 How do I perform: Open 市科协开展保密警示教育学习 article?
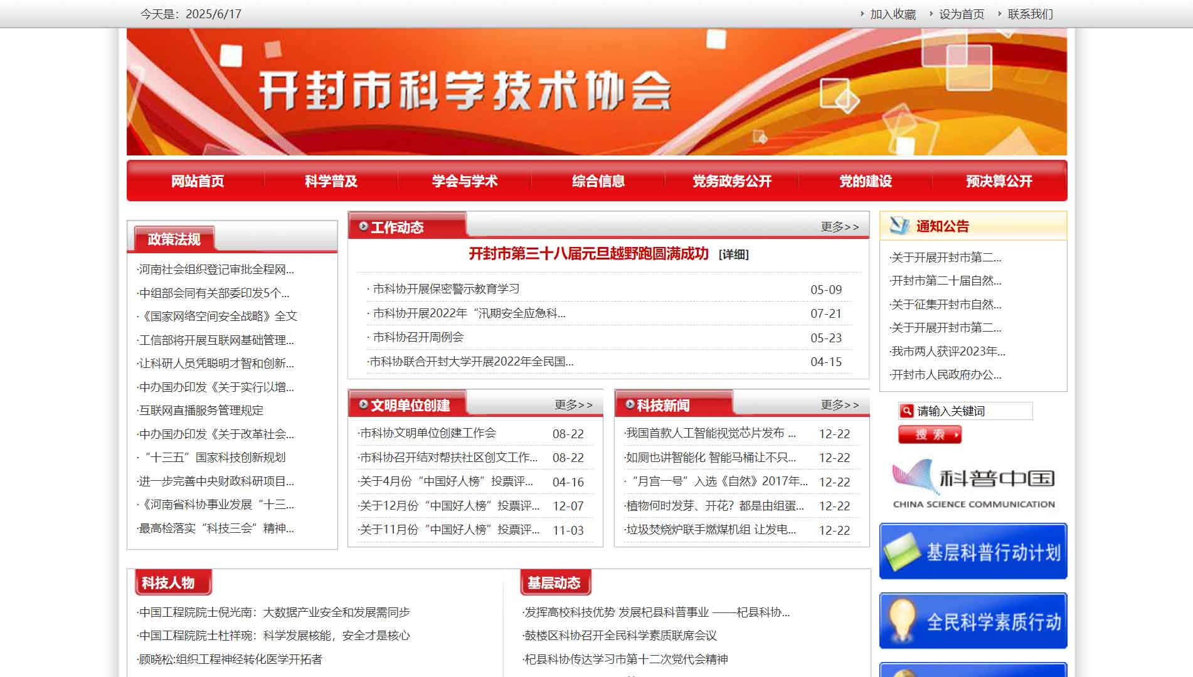(446, 289)
